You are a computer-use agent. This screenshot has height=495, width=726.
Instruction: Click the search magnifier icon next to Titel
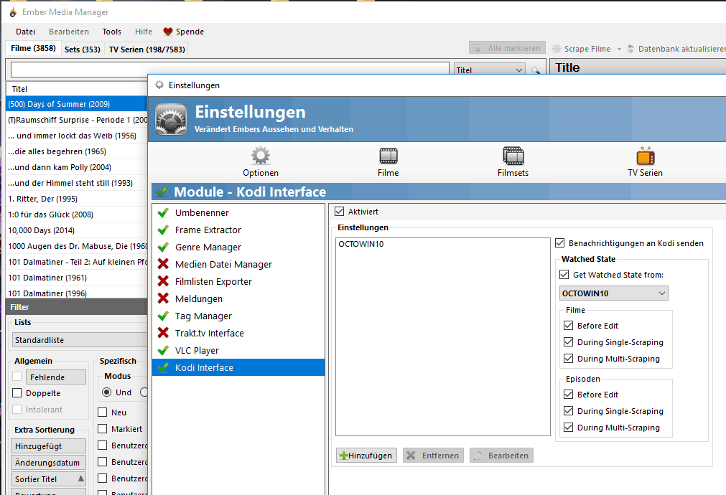[535, 70]
